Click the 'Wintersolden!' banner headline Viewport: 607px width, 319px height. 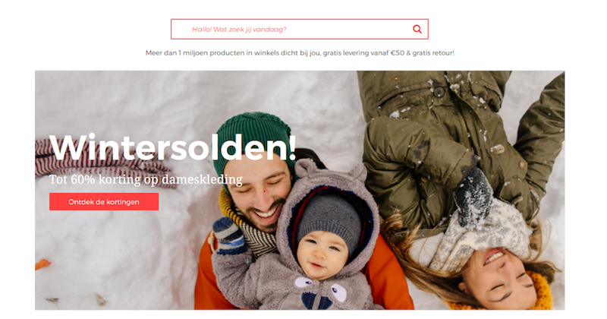tap(173, 147)
